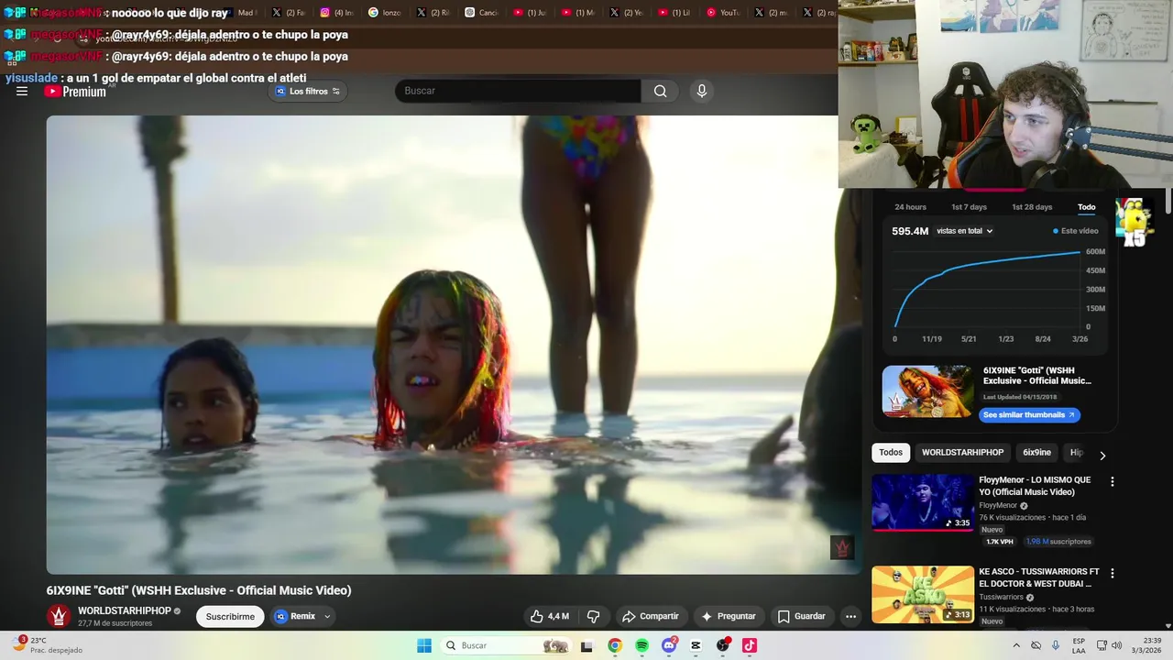
Task: Switch to the Instagram browser tab
Action: (336, 13)
